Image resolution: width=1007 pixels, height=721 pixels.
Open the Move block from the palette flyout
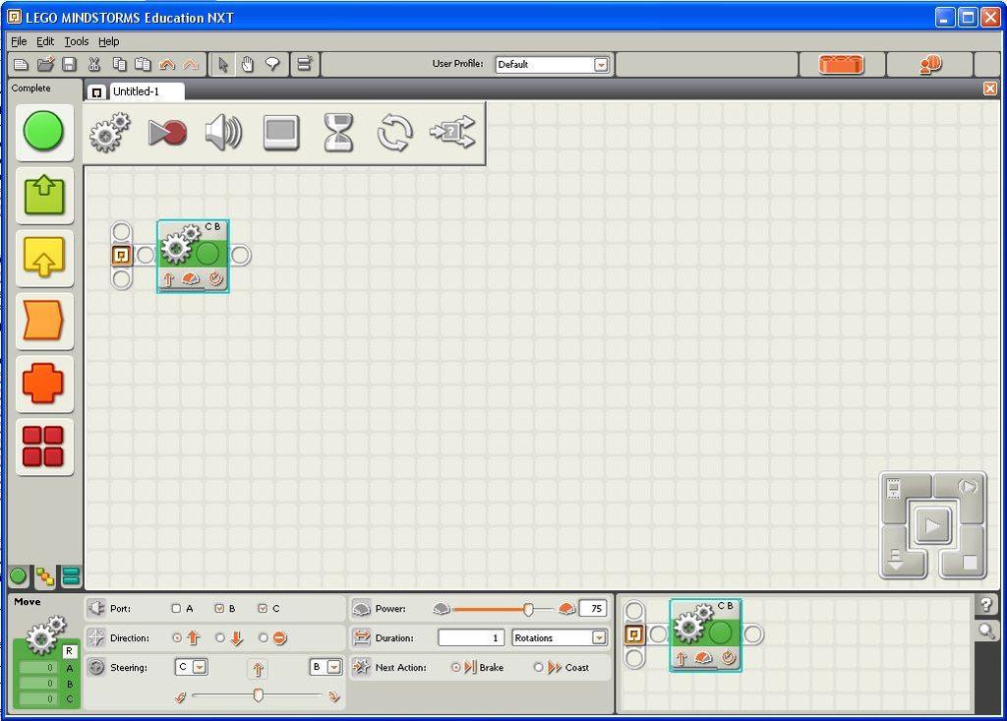[109, 133]
